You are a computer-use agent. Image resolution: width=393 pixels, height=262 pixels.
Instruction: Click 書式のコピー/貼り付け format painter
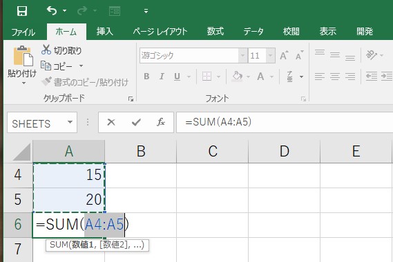pos(85,82)
